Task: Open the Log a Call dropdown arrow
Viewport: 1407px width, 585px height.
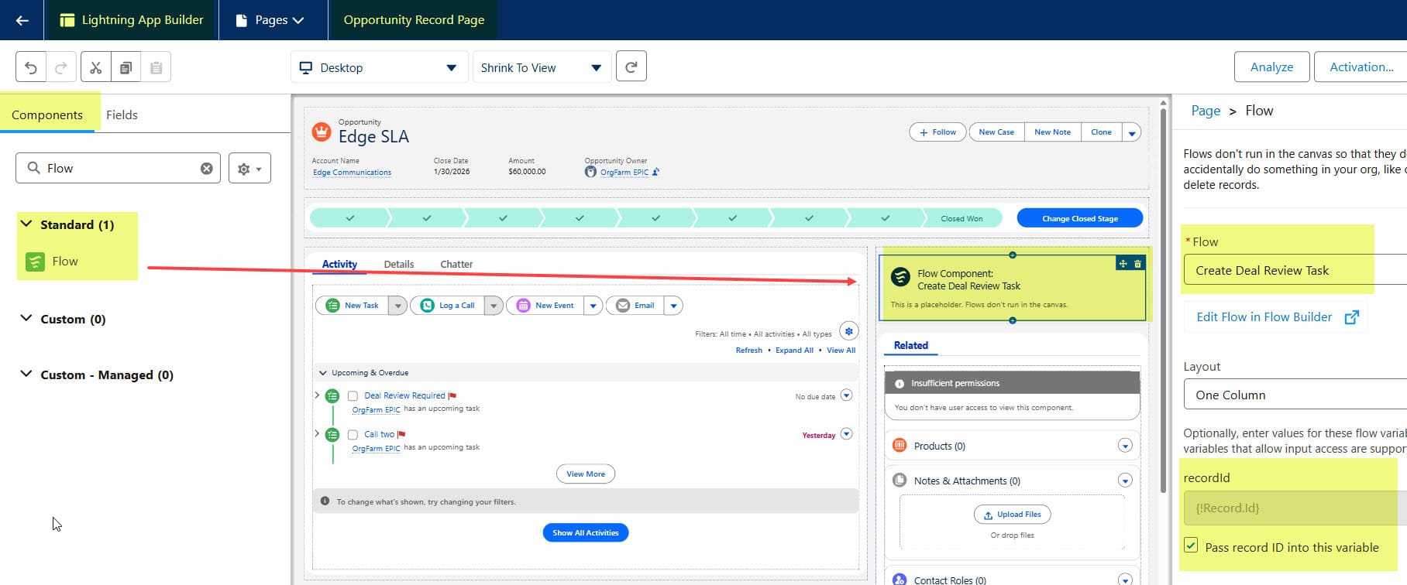Action: coord(494,306)
